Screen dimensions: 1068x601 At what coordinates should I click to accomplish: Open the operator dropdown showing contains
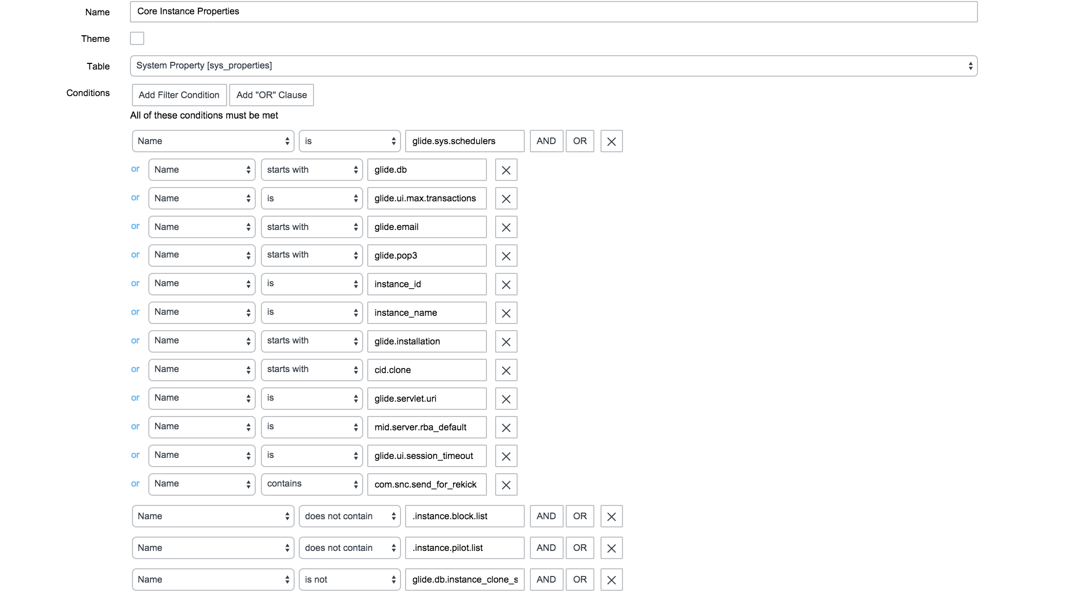point(311,484)
